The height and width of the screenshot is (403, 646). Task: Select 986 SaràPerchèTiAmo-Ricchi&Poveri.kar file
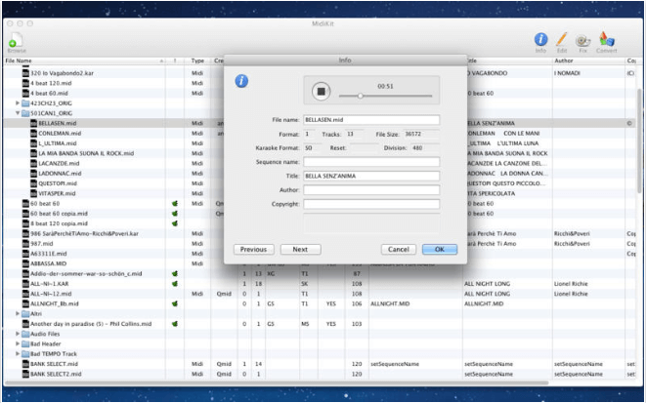[84, 233]
